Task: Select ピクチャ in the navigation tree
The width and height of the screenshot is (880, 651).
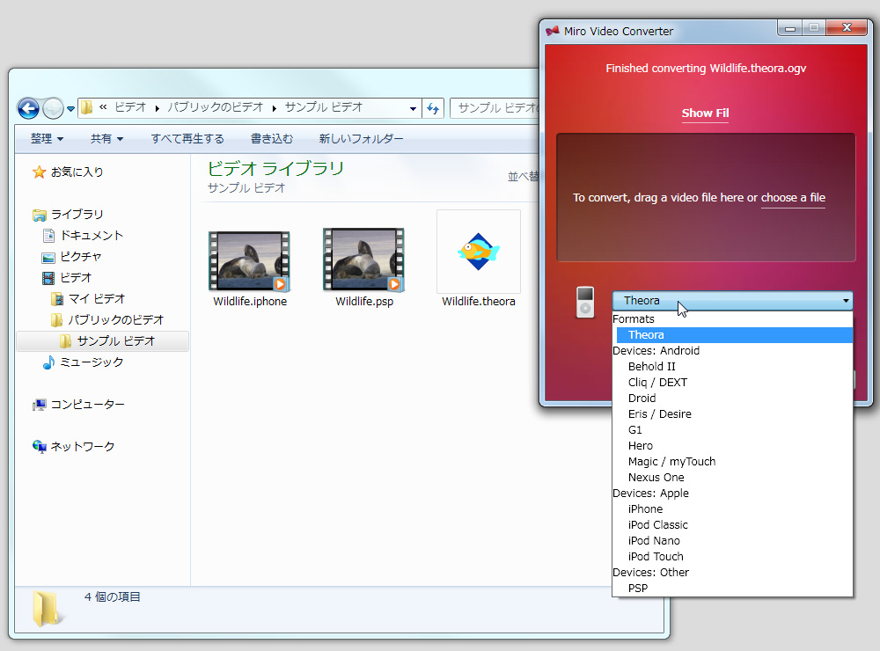Action: [x=81, y=257]
